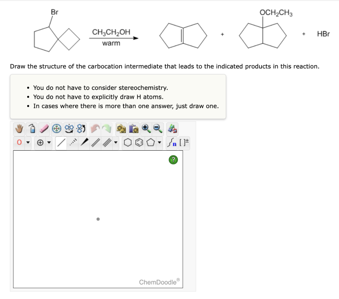339x299 pixels.
Task: Select the chain drawing tool
Action: tap(171, 142)
